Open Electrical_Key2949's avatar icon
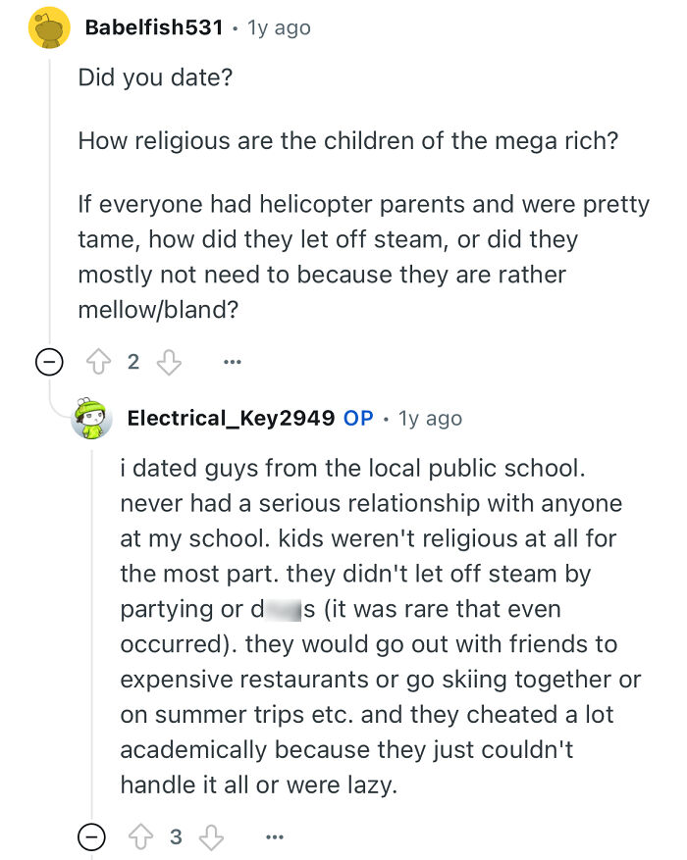The width and height of the screenshot is (687, 860). [x=93, y=419]
